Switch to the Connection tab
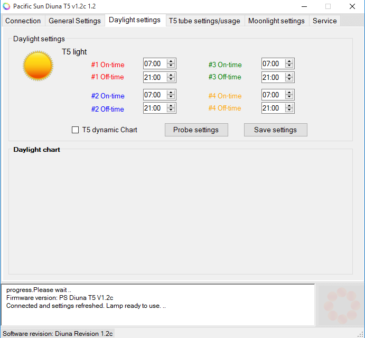The width and height of the screenshot is (365, 338). click(x=23, y=21)
